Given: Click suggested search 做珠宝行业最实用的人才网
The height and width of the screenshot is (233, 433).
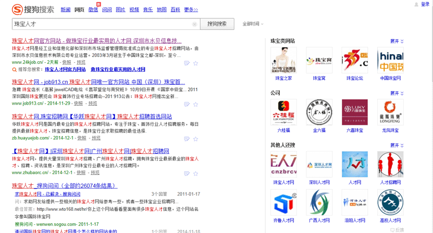Looking at the screenshot, I should pos(118,69).
